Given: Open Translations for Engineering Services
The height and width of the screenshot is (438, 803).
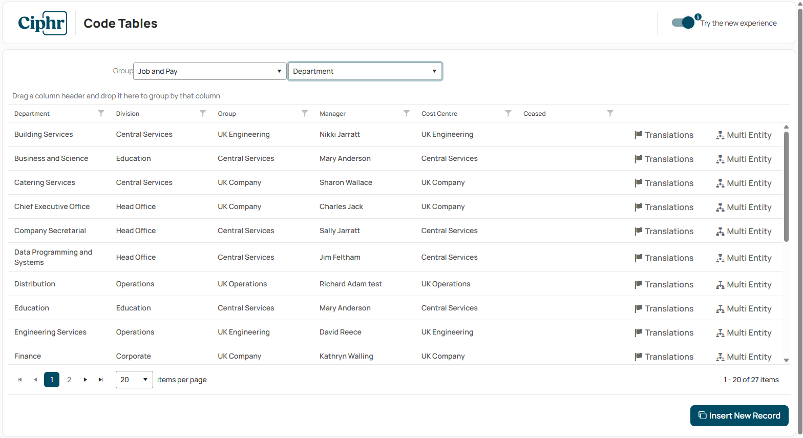Looking at the screenshot, I should coord(664,332).
